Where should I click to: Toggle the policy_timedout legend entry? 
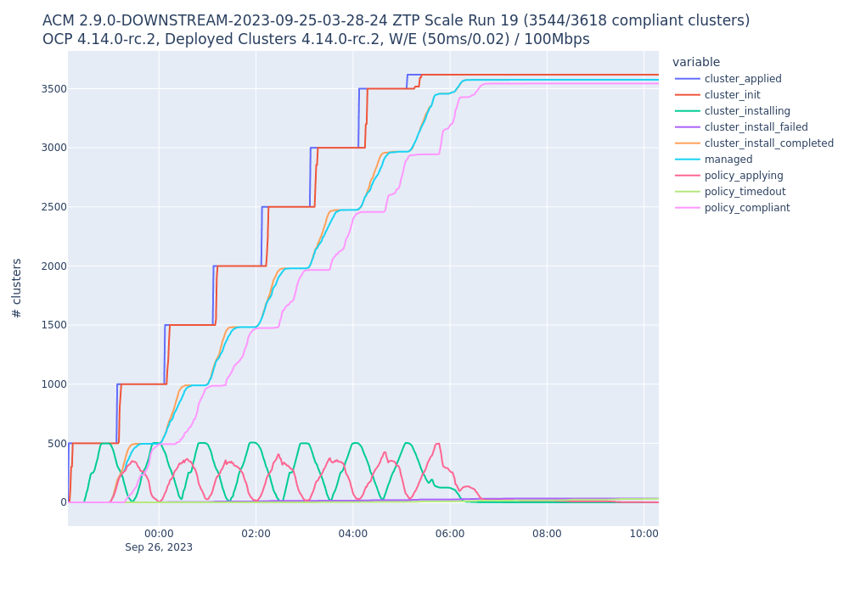[730, 192]
